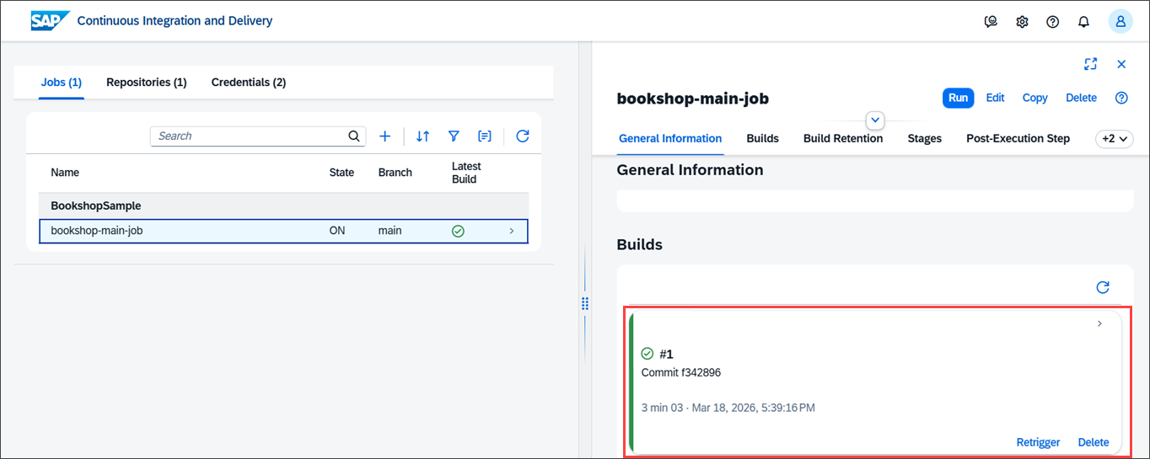This screenshot has height=459, width=1150.
Task: Select the bookshop-main-job name cell
Action: pyautogui.click(x=97, y=230)
